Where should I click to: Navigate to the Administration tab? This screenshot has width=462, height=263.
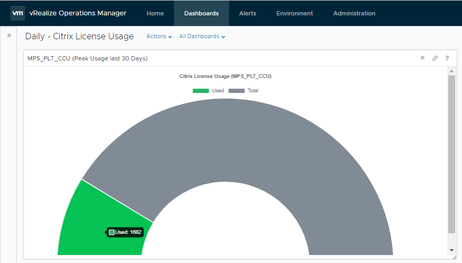tap(354, 13)
